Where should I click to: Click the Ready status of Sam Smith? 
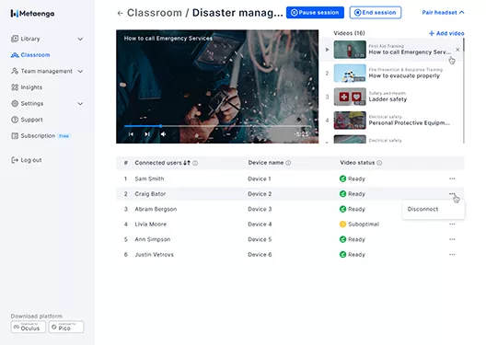click(x=353, y=178)
